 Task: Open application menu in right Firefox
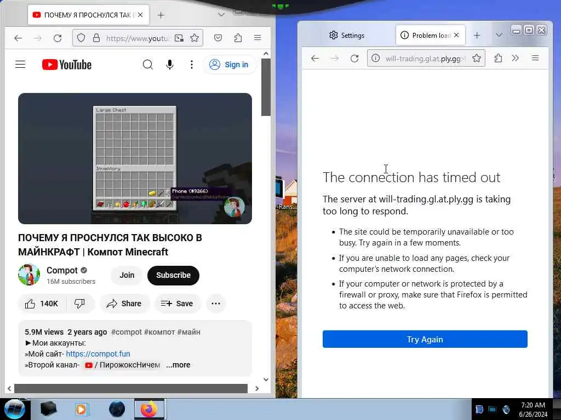[535, 58]
